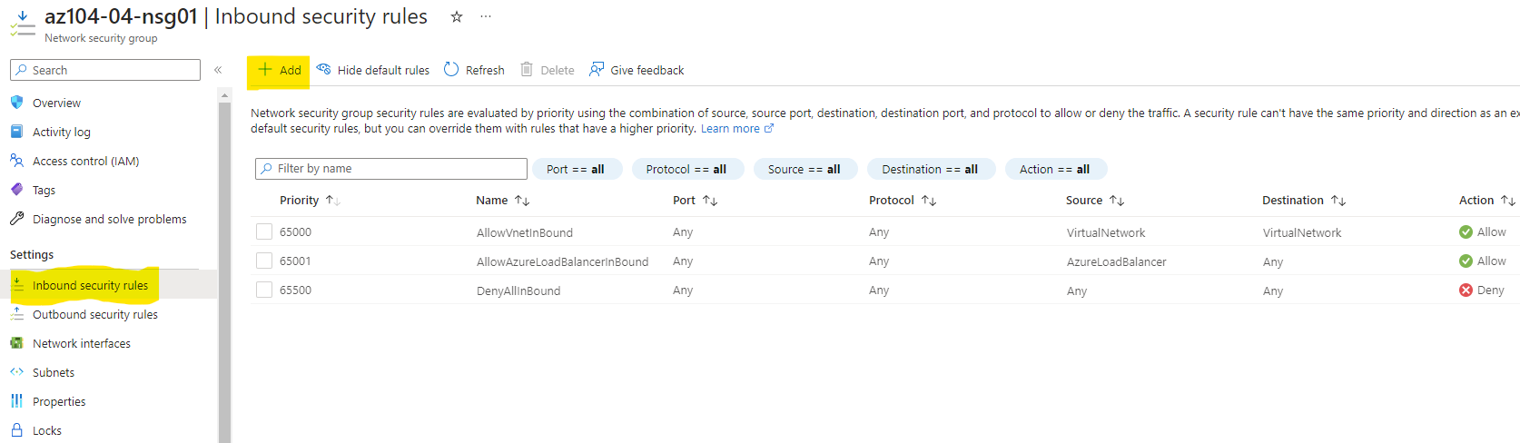Click the Access control people icon

click(x=16, y=161)
